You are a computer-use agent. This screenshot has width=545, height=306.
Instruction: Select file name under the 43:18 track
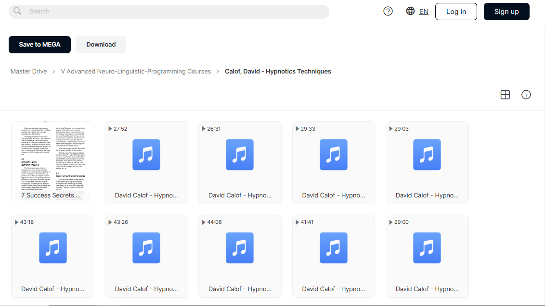coord(53,289)
